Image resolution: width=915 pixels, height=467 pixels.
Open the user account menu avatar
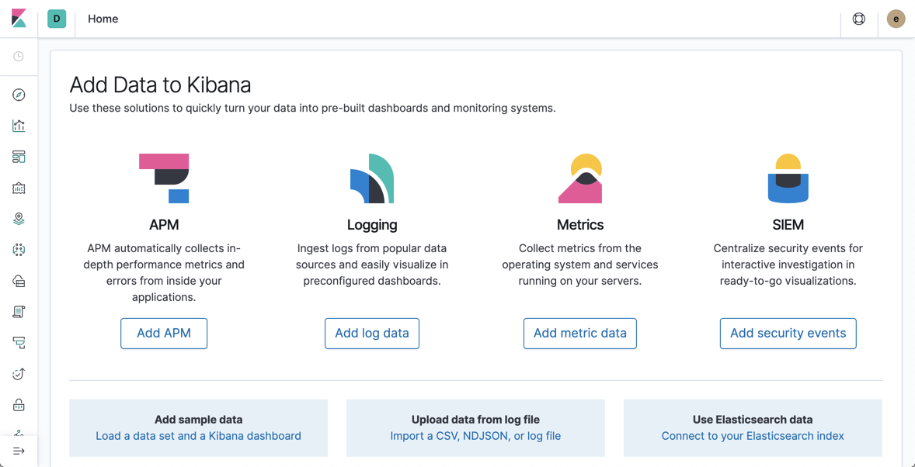click(x=896, y=19)
